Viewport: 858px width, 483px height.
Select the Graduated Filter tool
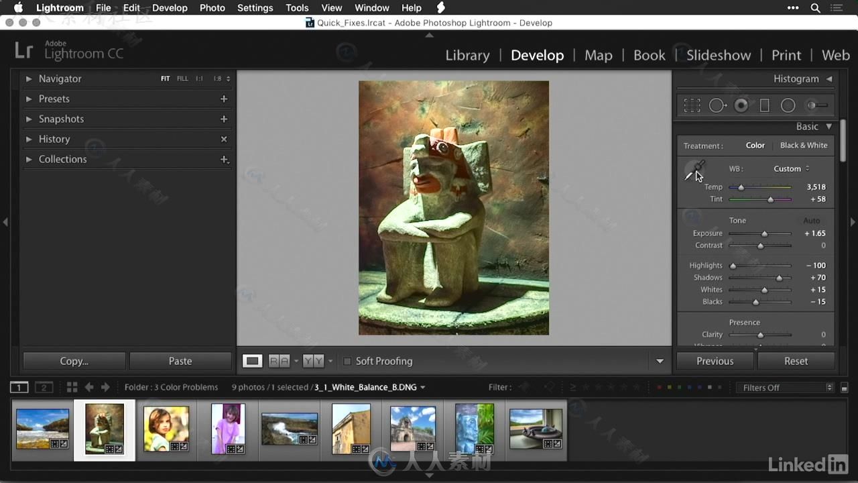[764, 105]
